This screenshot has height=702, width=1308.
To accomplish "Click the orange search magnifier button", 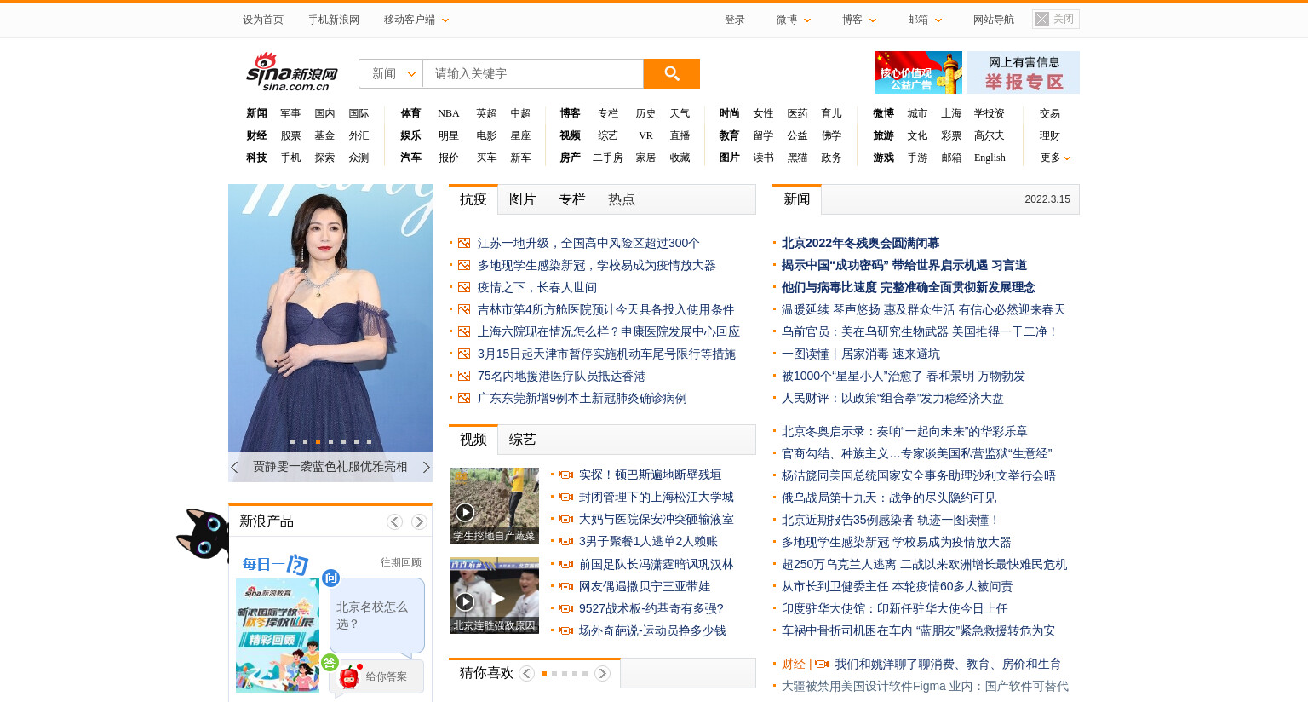I will click(671, 73).
